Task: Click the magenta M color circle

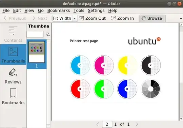Action: click(104, 65)
